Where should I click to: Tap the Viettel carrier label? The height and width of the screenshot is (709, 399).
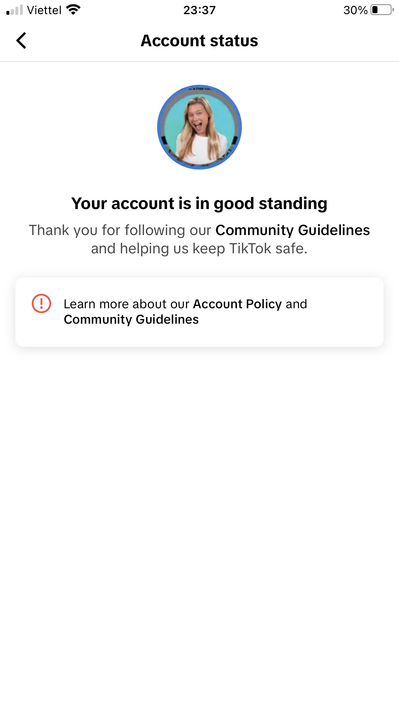44,10
